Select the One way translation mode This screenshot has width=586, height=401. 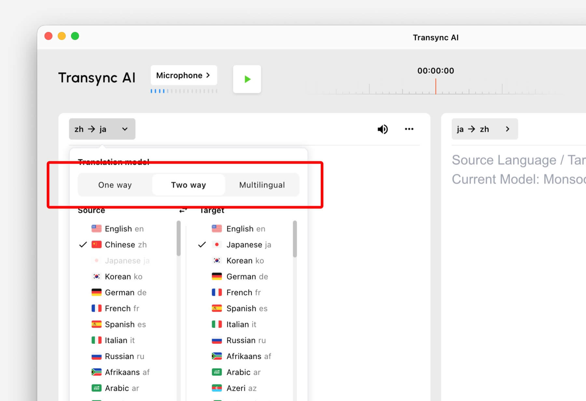pos(115,185)
